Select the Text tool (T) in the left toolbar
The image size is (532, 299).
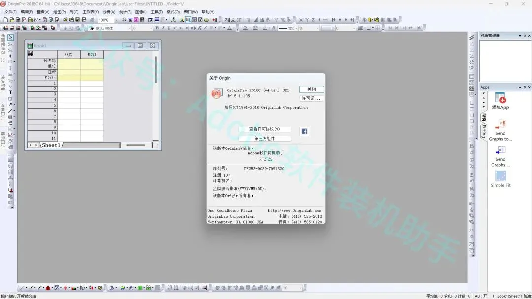(x=10, y=92)
